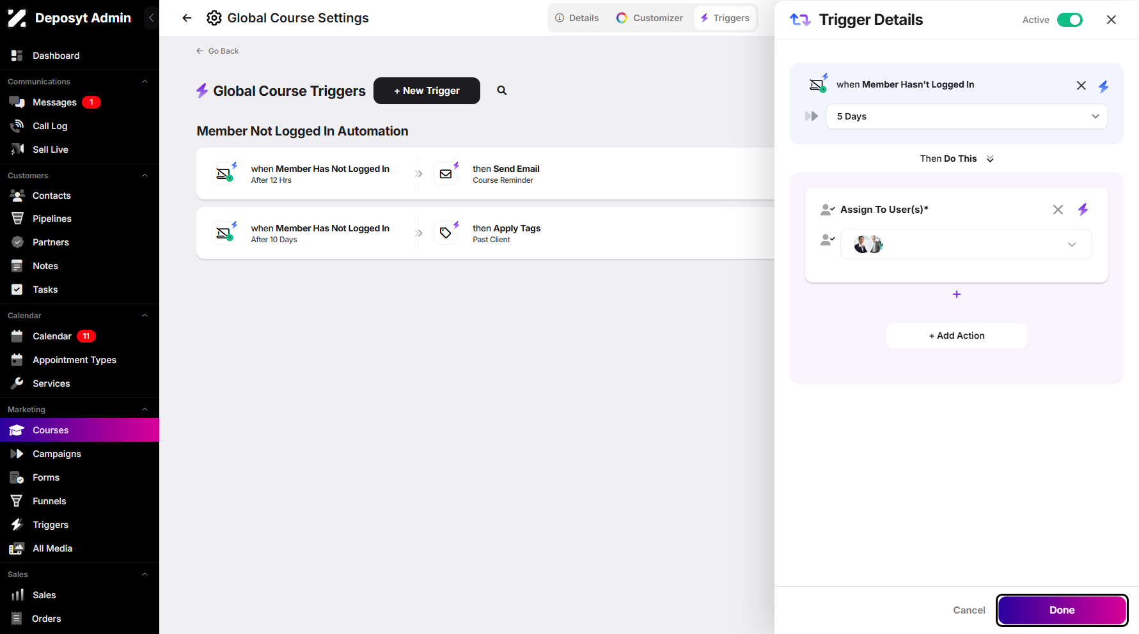Click the back arrow beside Global Course Settings
This screenshot has width=1139, height=634.
[x=187, y=18]
